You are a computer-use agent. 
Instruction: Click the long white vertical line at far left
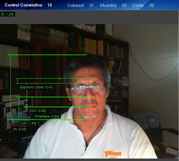coord(11,86)
